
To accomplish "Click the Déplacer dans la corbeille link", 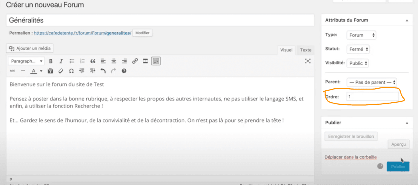I will (351, 157).
